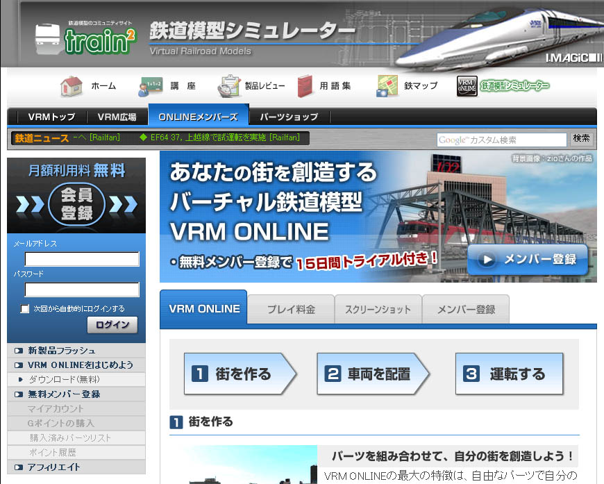The height and width of the screenshot is (484, 604).
Task: Click the VRM ONLINE square icon
Action: coord(467,85)
